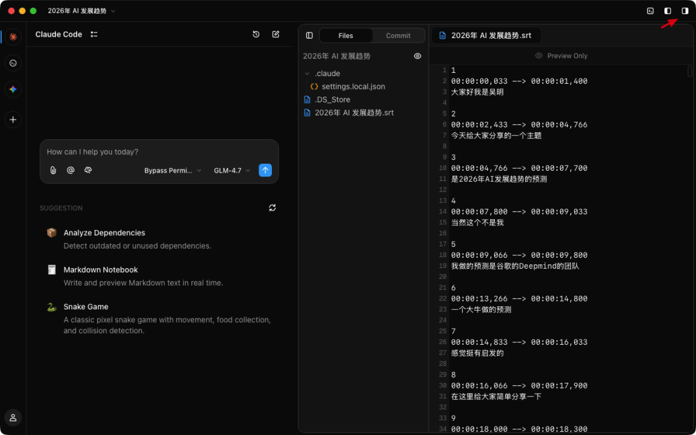Viewport: 696px width, 435px height.
Task: Switch to Files tab
Action: pos(346,35)
